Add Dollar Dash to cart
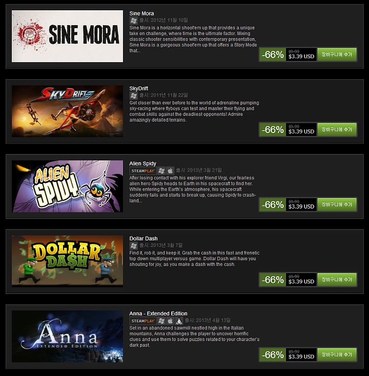 click(x=337, y=279)
